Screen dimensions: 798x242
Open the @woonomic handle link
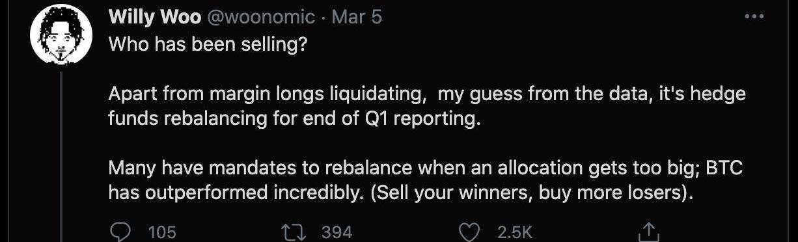(x=261, y=17)
